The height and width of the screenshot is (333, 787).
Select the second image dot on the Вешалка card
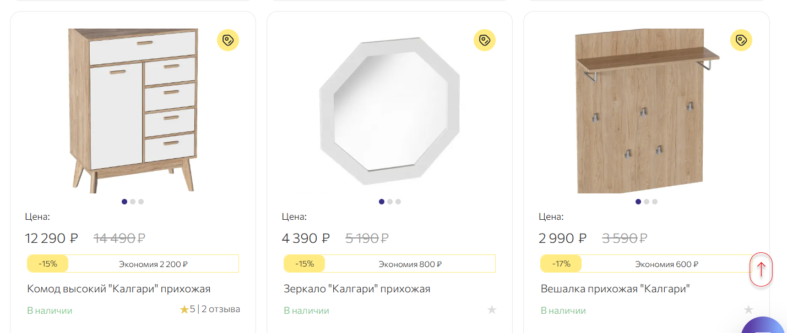click(647, 202)
